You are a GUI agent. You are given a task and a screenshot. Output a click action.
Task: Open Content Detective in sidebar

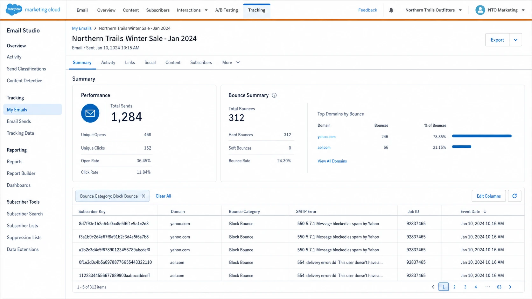[x=24, y=81]
